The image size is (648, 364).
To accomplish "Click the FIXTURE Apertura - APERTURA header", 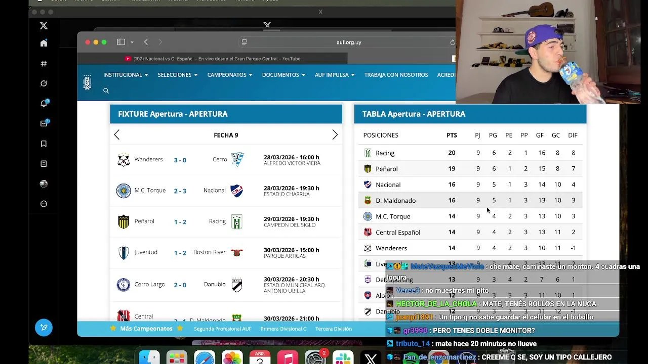I will click(x=226, y=114).
